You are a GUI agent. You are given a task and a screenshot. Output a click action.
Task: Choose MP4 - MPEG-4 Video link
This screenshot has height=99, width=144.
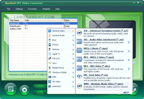point(99,57)
